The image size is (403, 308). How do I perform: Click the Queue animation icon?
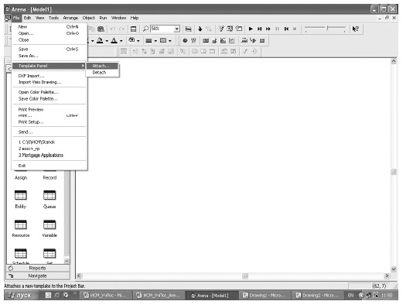point(244,40)
